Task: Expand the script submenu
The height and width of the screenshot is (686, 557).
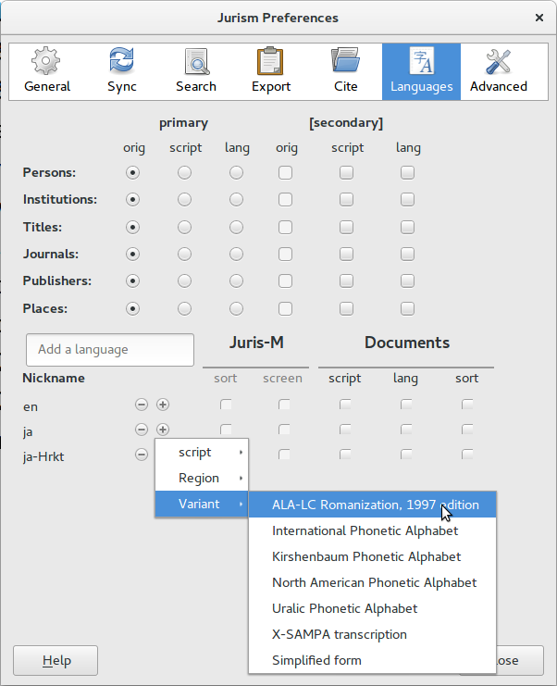Action: click(202, 452)
